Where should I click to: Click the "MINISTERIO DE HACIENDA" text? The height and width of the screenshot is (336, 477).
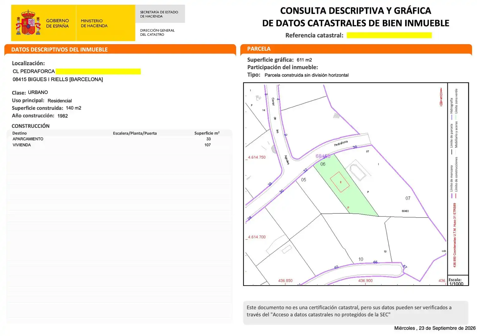pyautogui.click(x=94, y=23)
